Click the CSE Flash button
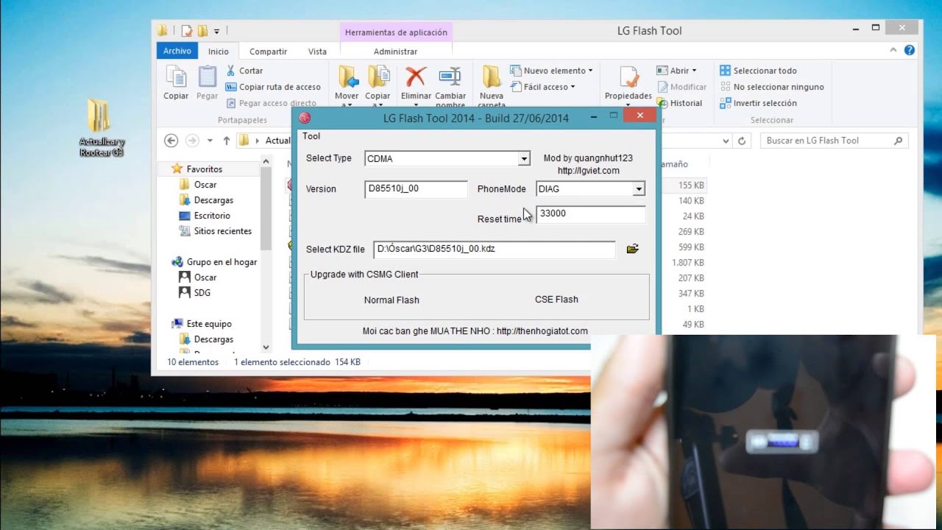 556,300
